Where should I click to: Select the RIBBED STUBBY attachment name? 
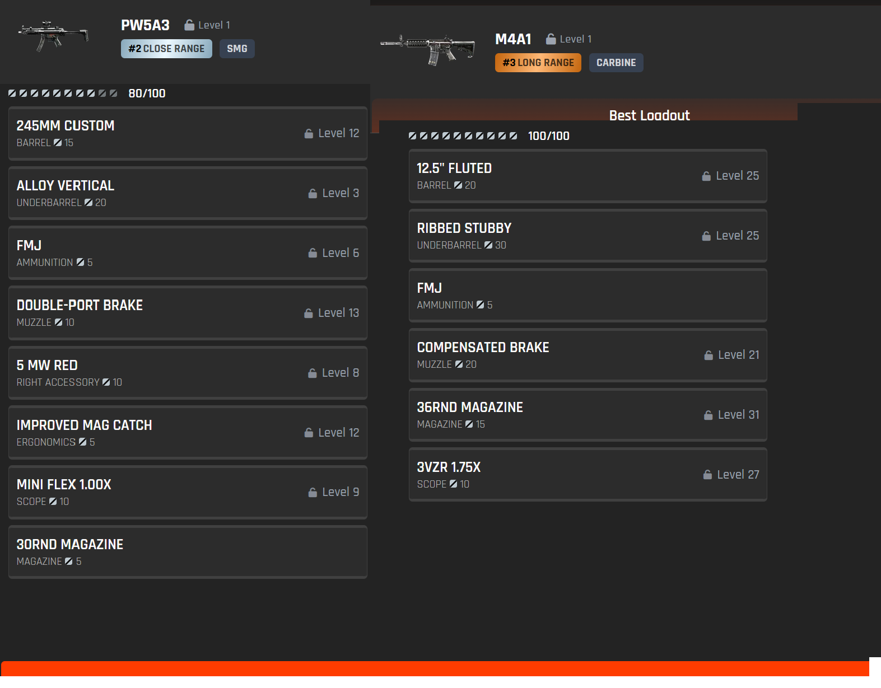(464, 228)
